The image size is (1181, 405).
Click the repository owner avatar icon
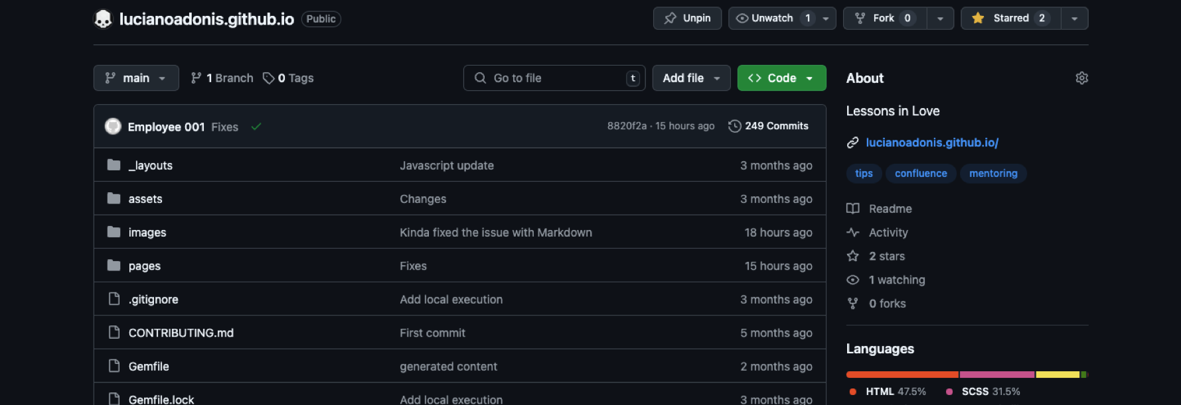coord(103,19)
